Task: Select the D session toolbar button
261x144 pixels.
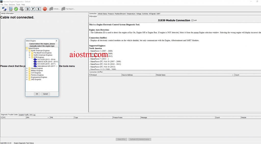Action: pyautogui.click(x=28, y=9)
